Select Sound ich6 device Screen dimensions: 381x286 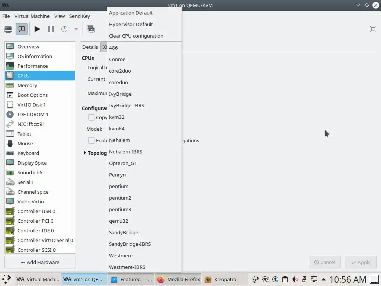pyautogui.click(x=40, y=172)
